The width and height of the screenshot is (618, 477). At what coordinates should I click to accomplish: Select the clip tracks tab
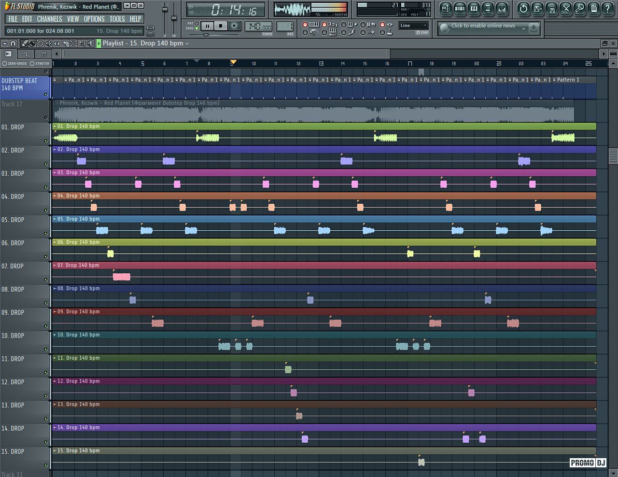[8, 54]
